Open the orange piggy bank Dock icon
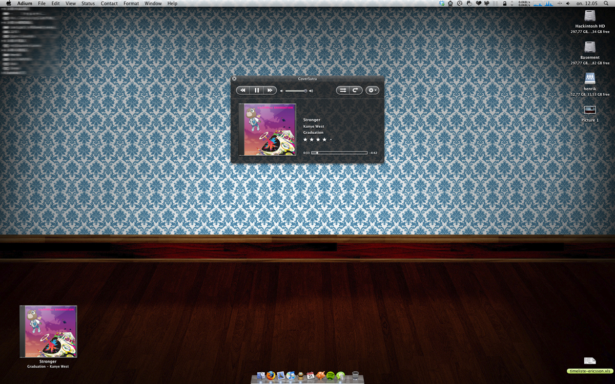The image size is (615, 384). (321, 376)
